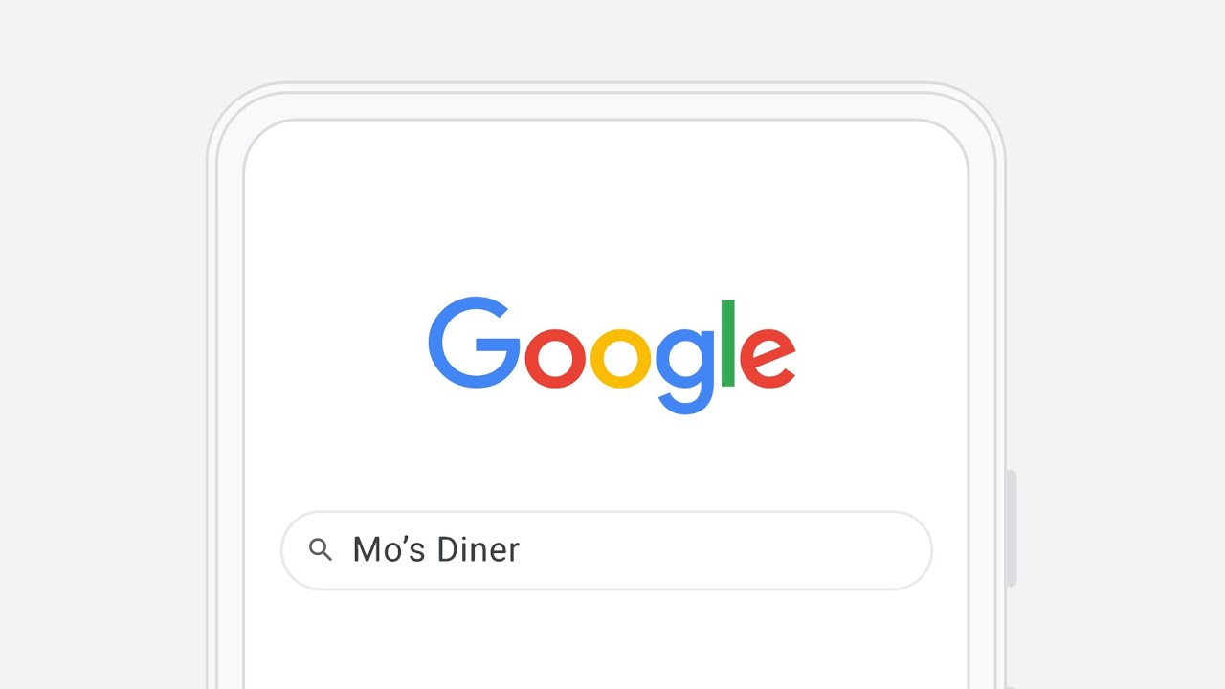Click blank white area above Google logo
This screenshot has width=1225, height=689.
pos(607,211)
